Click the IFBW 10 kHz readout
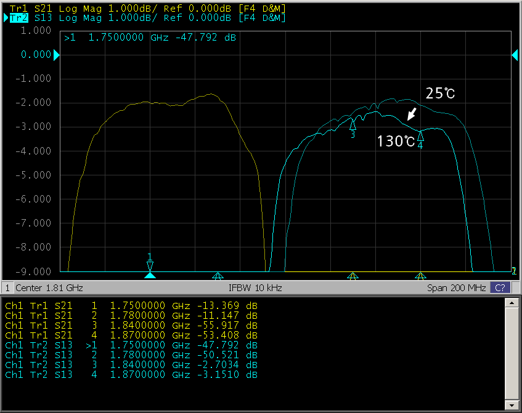This screenshot has width=522, height=413. (255, 287)
